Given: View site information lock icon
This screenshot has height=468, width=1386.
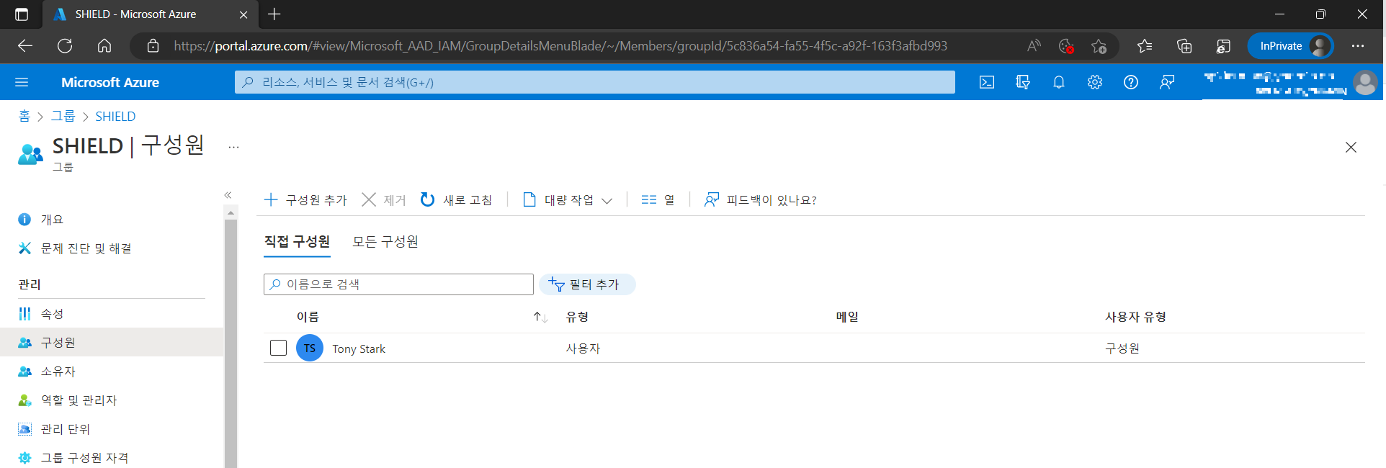Looking at the screenshot, I should [x=153, y=46].
